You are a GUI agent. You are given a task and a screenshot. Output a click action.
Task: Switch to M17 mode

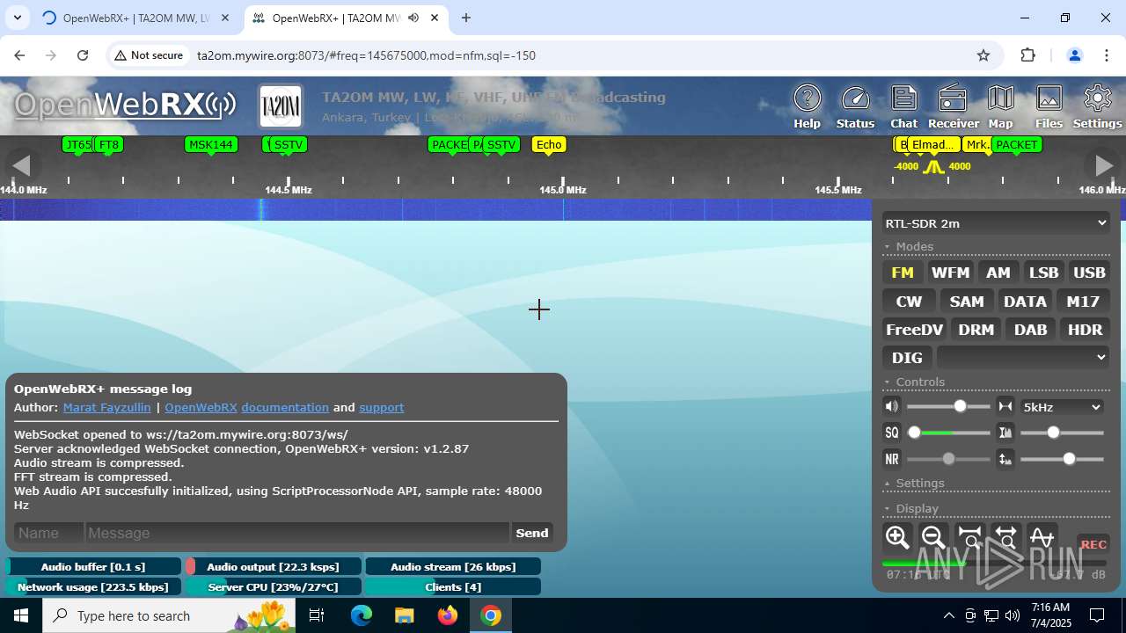[x=1083, y=302]
